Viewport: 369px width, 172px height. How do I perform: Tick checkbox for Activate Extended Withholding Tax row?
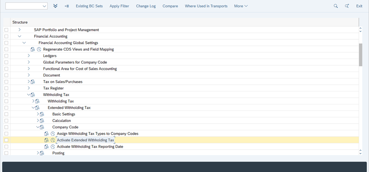pos(6,140)
